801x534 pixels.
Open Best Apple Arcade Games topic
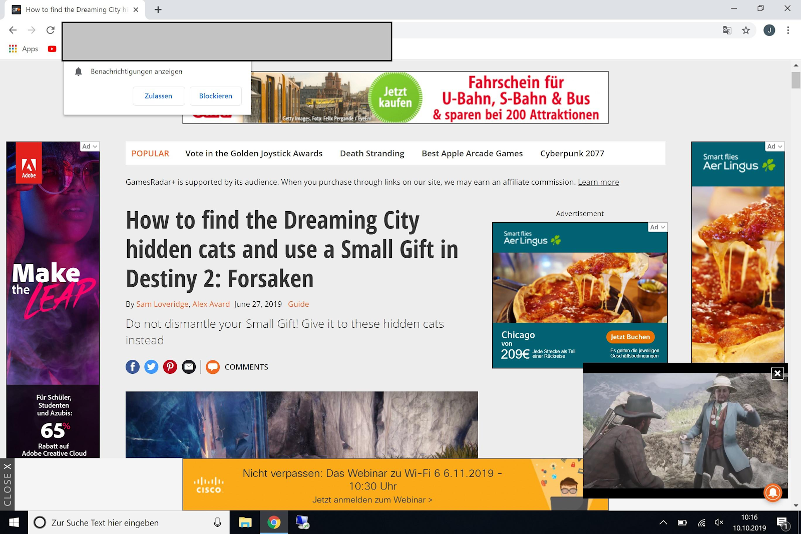[472, 154]
